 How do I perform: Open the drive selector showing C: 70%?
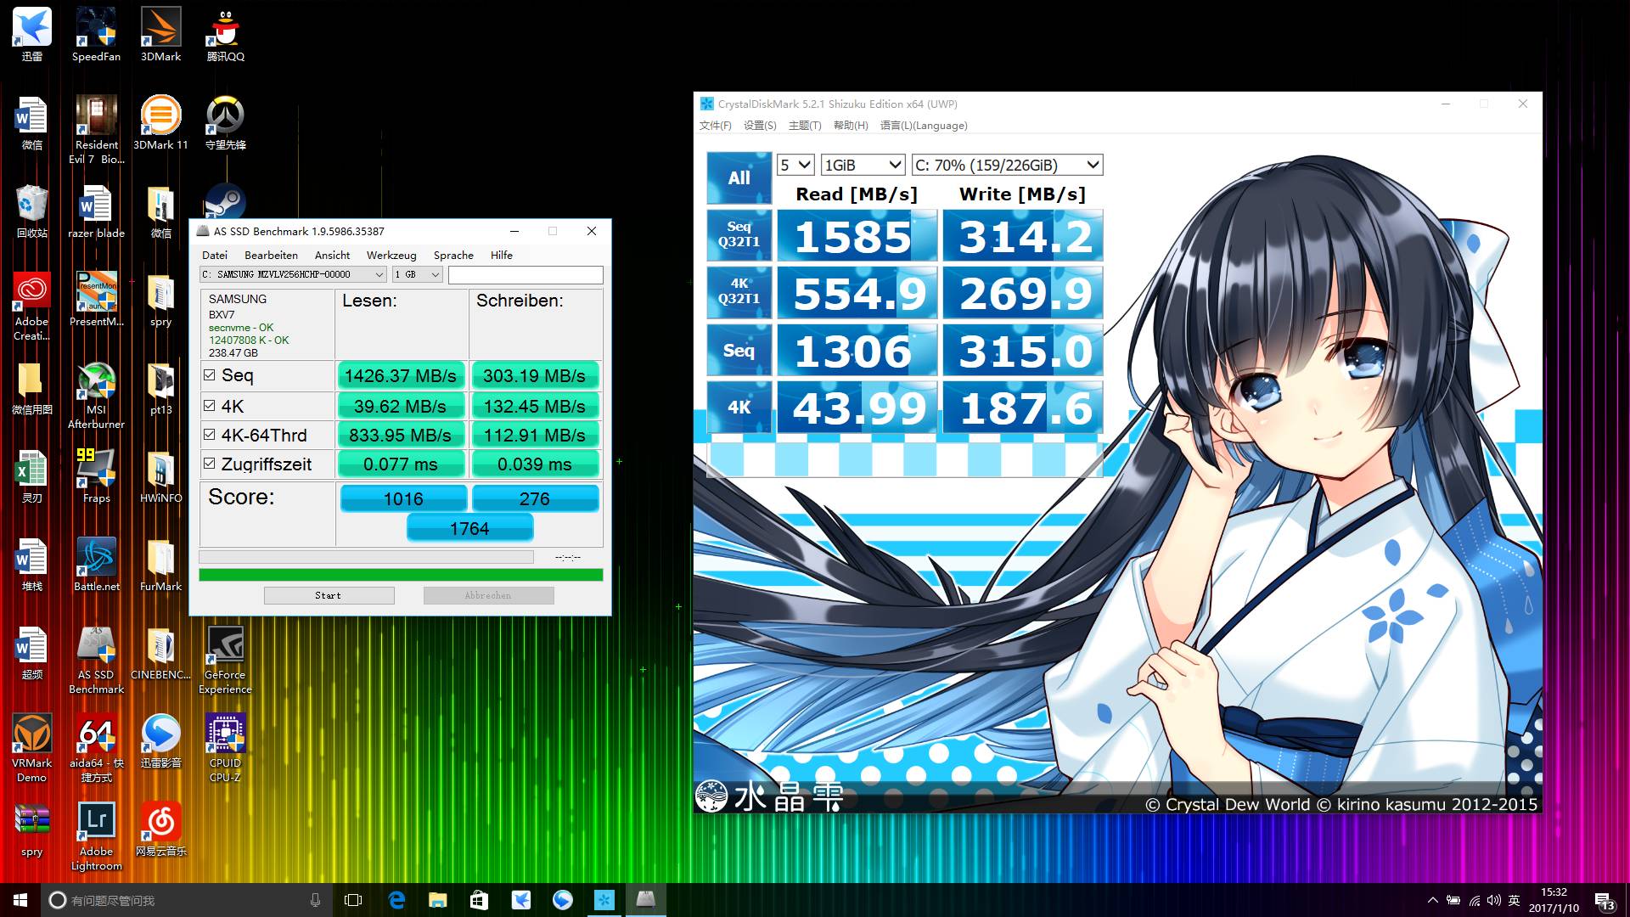1007,165
